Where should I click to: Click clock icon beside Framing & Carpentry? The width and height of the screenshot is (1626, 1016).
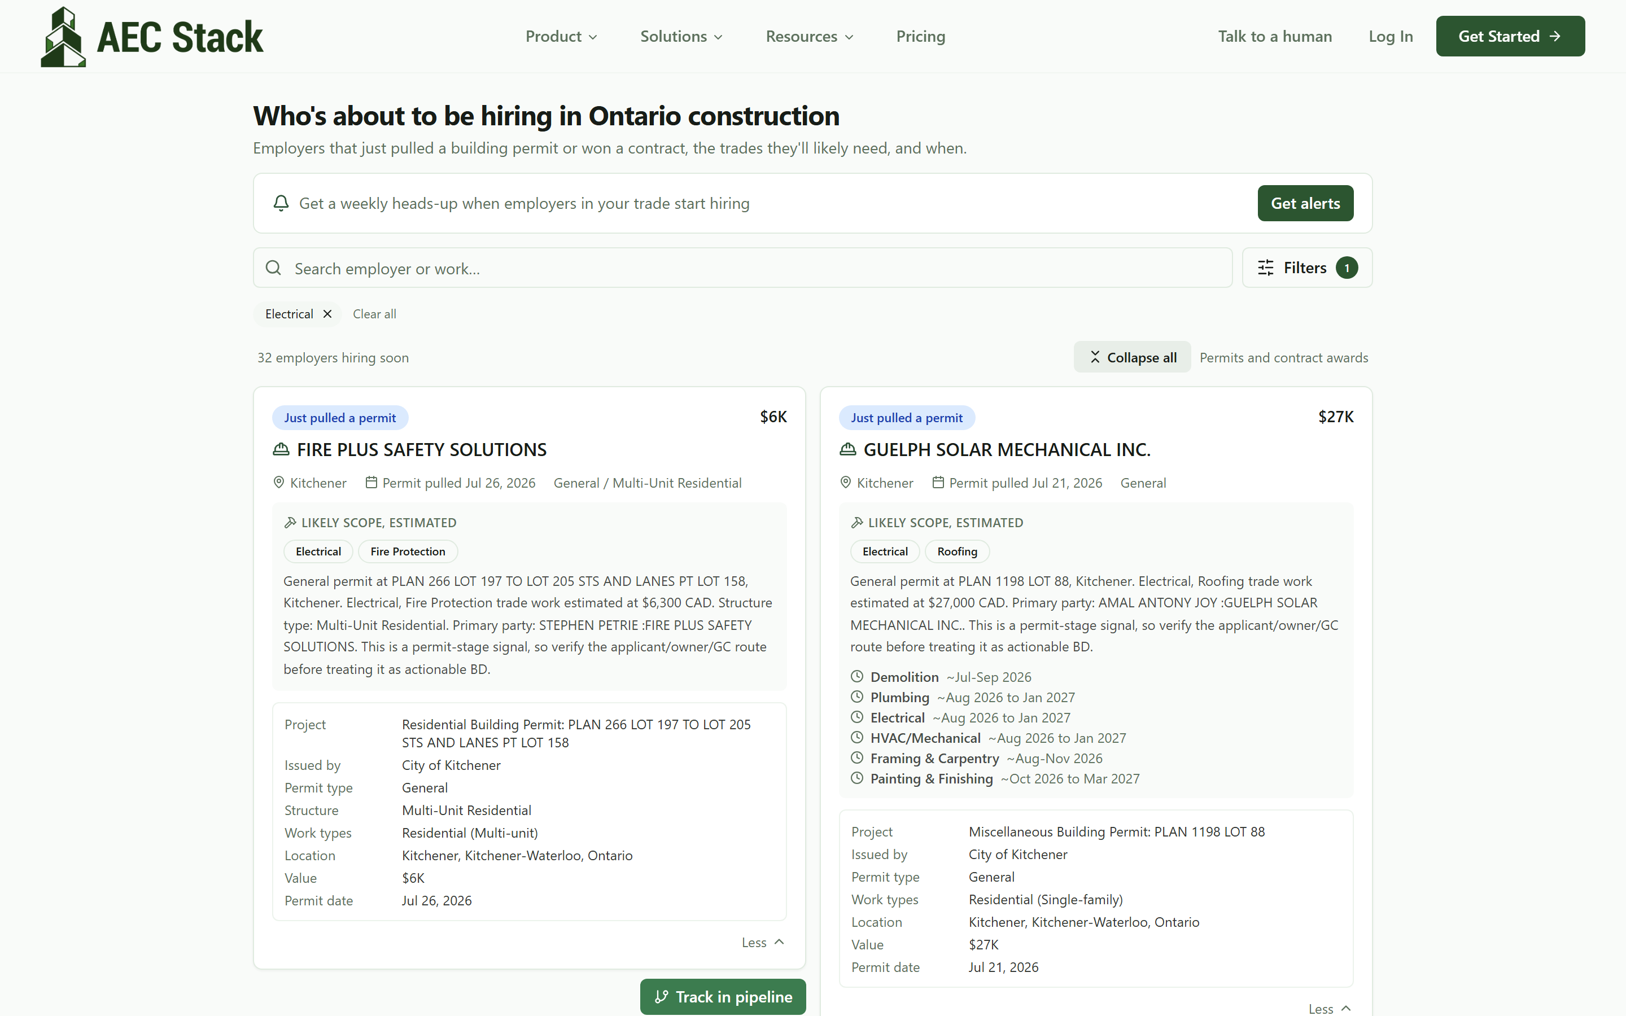856,757
